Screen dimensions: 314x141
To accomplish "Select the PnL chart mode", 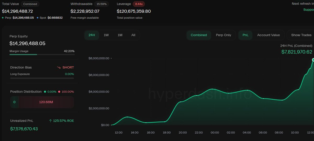I will (245, 35).
